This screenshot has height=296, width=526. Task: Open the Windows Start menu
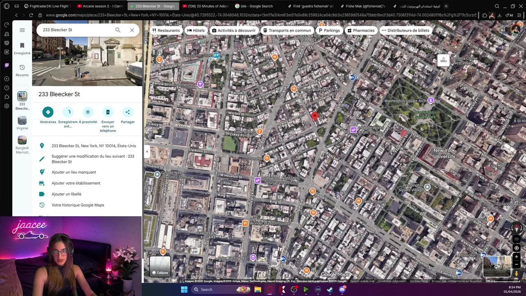tap(184, 289)
